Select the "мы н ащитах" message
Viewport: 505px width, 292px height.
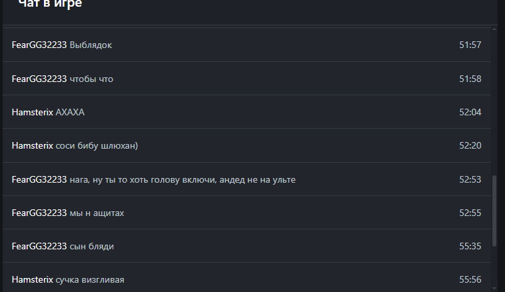(x=97, y=213)
